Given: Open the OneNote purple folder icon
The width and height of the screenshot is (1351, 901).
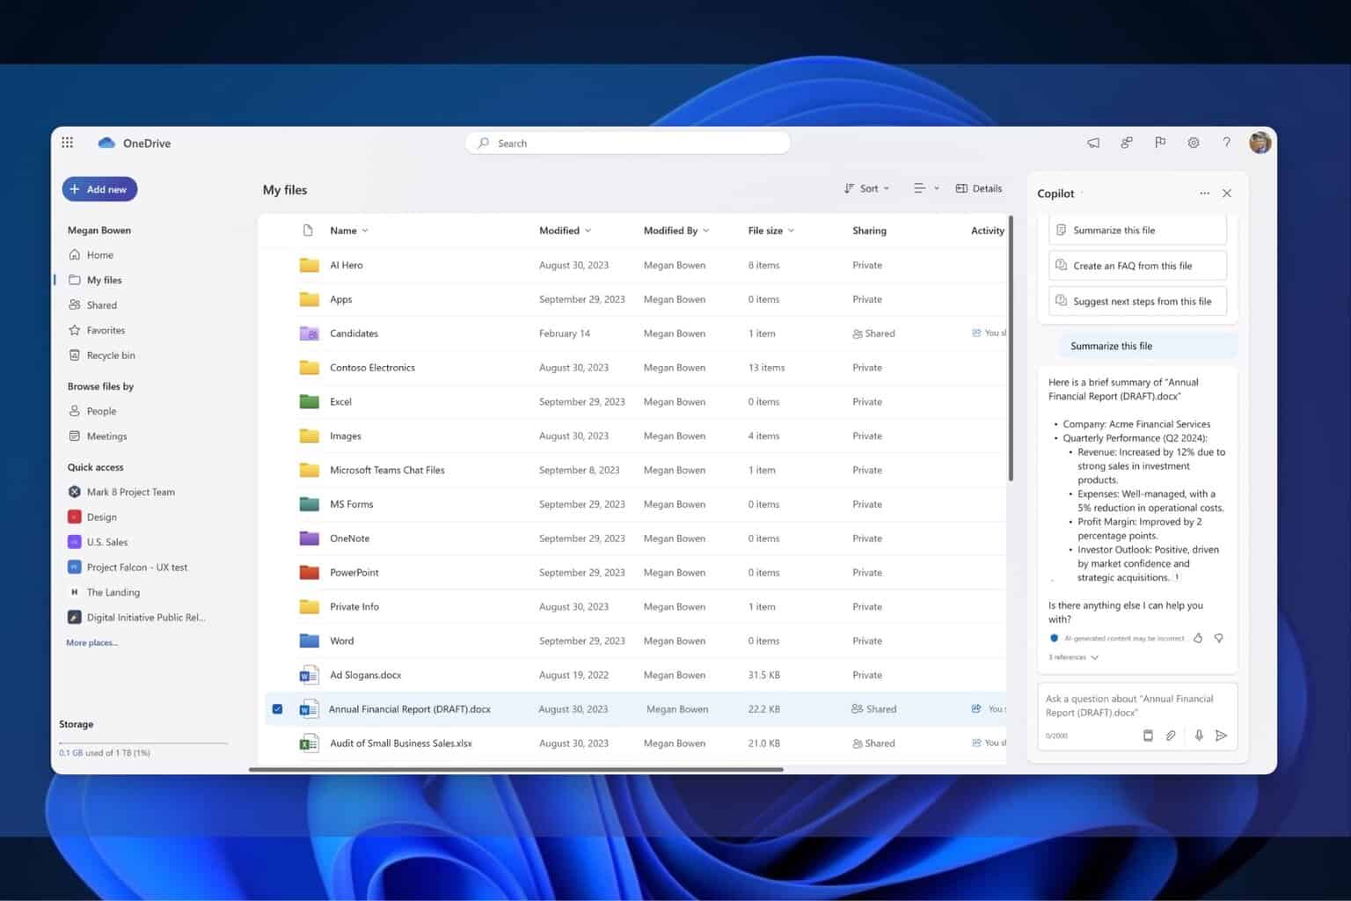Looking at the screenshot, I should [309, 538].
